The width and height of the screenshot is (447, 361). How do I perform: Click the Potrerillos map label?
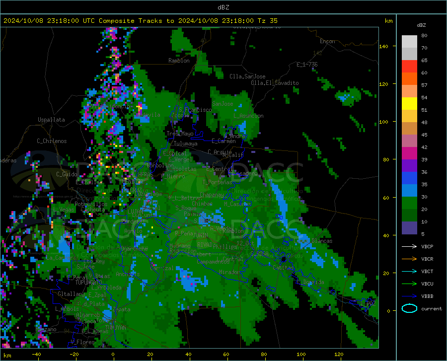coord(91,204)
